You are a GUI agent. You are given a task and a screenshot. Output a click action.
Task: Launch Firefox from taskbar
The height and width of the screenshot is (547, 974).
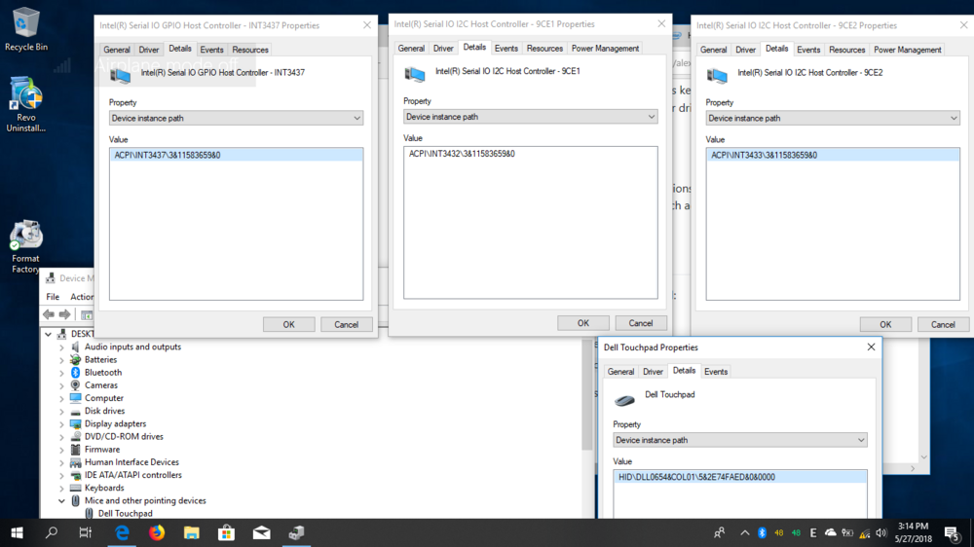[x=157, y=532]
